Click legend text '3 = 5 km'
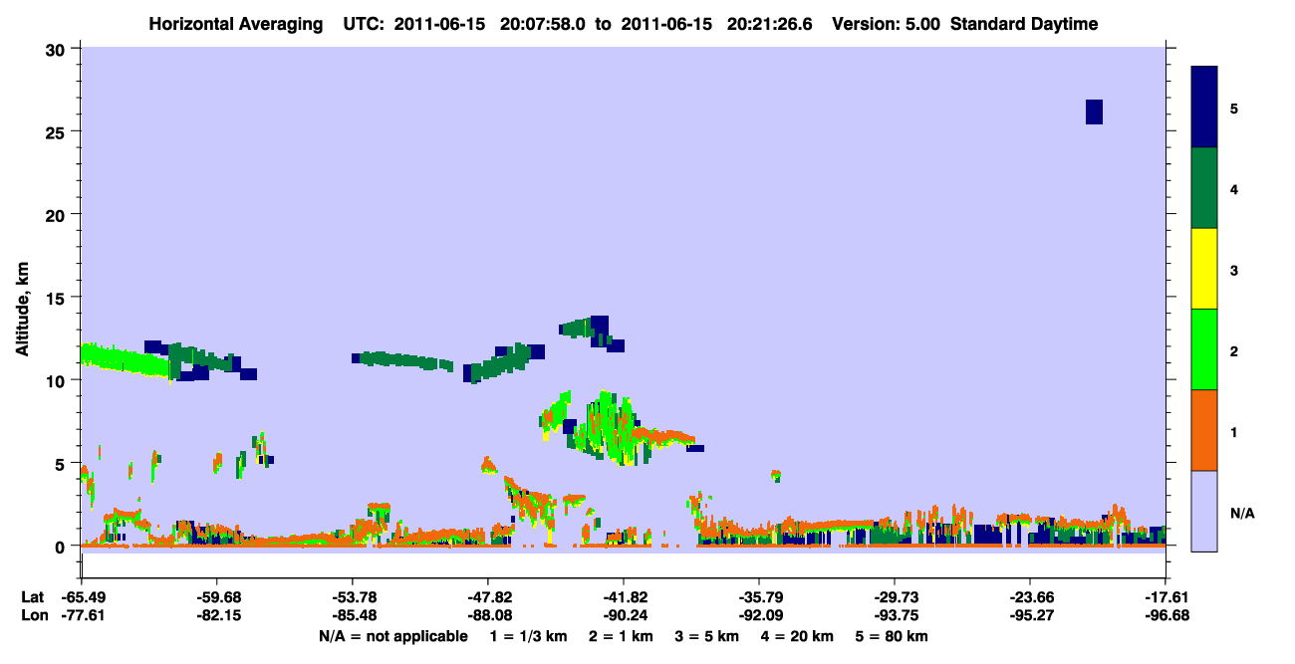The image size is (1295, 664). (x=709, y=636)
